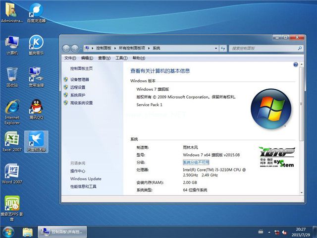
Task: Open the Word 2007 desktop shortcut
Action: click(x=12, y=174)
